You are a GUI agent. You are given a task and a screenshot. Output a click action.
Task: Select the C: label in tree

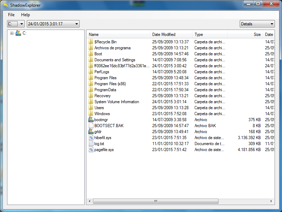[24, 33]
